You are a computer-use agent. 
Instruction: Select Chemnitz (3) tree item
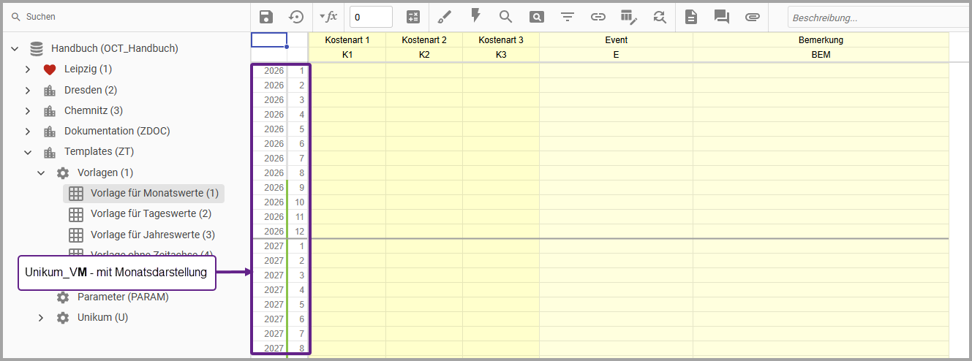[94, 111]
